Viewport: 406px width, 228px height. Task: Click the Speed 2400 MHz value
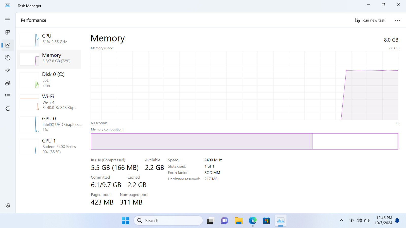[x=213, y=160]
